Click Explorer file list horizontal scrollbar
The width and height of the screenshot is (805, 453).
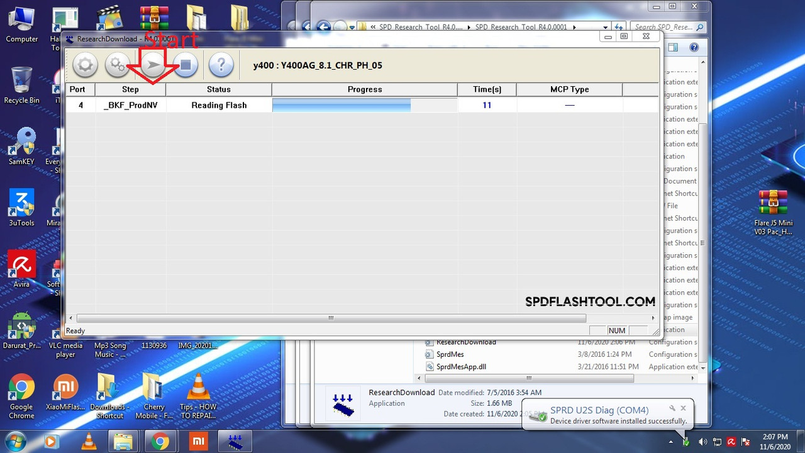pyautogui.click(x=528, y=378)
